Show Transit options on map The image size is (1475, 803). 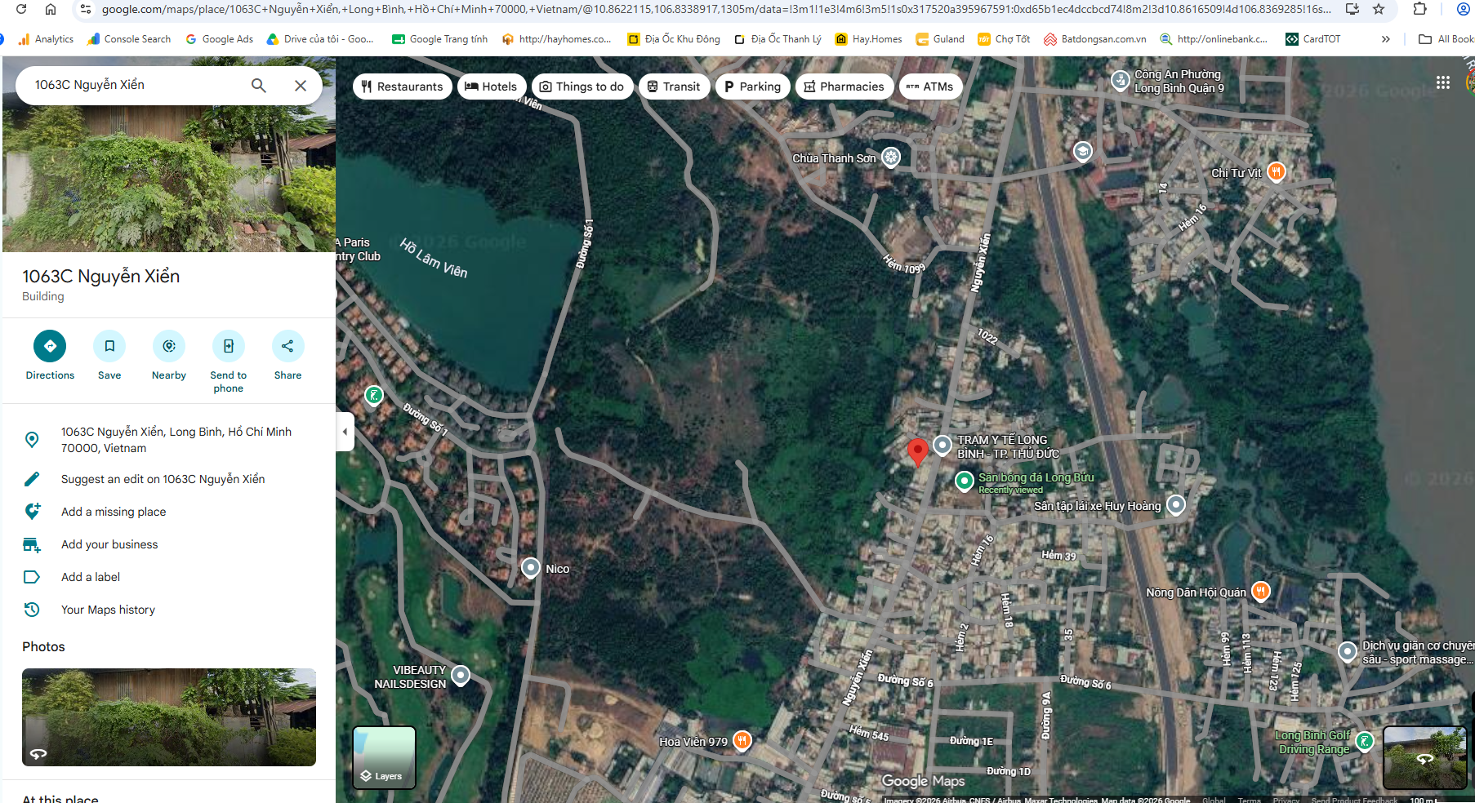pyautogui.click(x=674, y=87)
